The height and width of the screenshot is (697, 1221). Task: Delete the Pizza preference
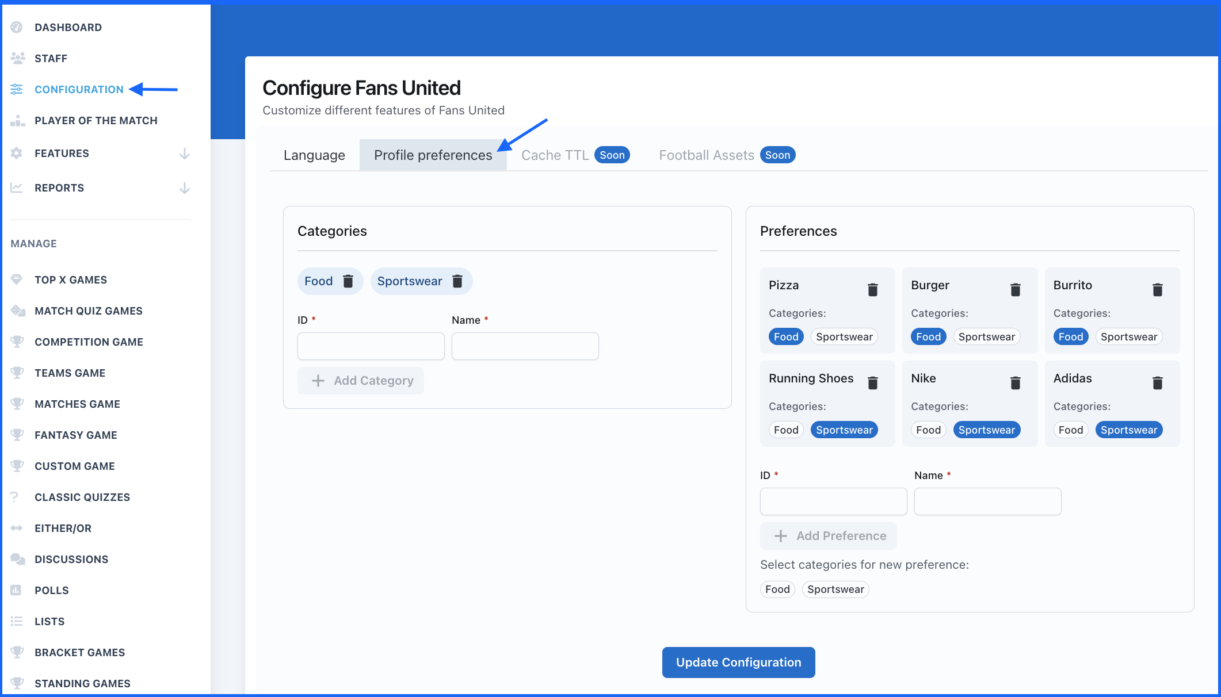tap(873, 289)
